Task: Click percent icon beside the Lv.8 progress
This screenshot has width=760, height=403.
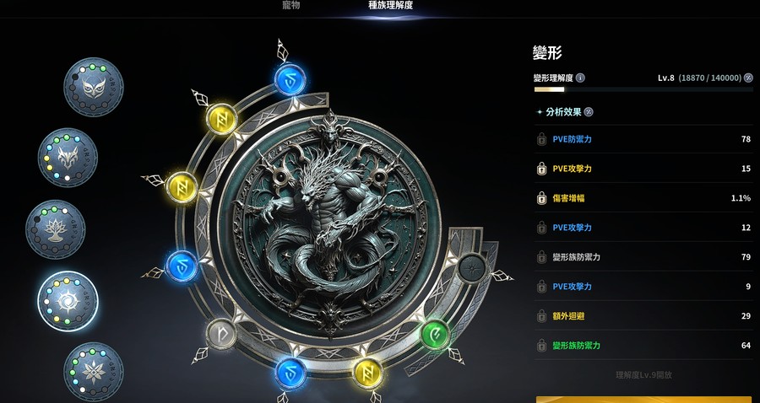Action: [x=748, y=78]
